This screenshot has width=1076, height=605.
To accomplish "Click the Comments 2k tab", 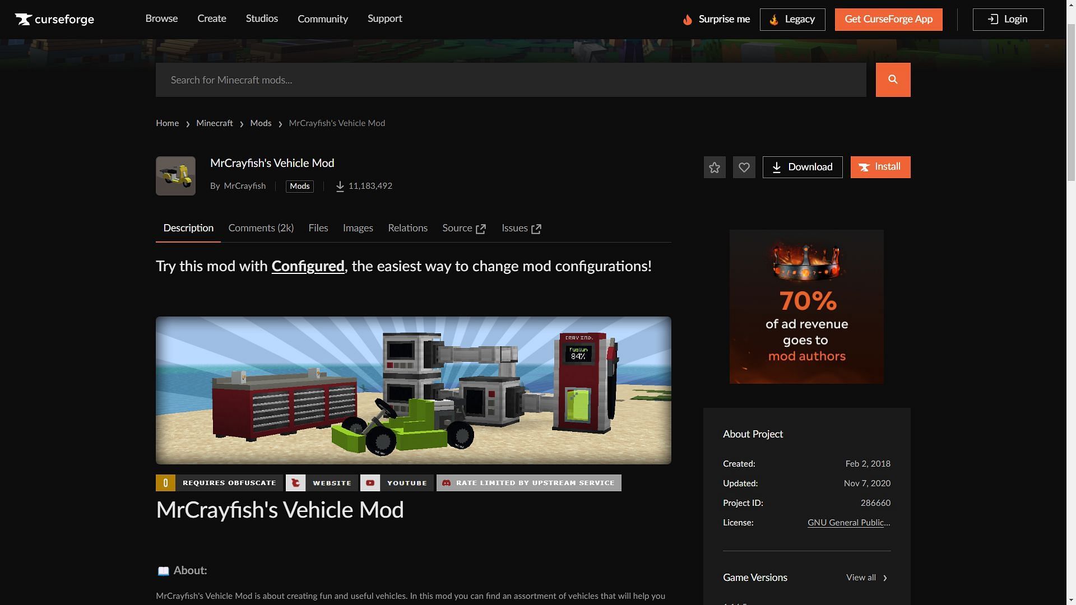I will pos(261,228).
